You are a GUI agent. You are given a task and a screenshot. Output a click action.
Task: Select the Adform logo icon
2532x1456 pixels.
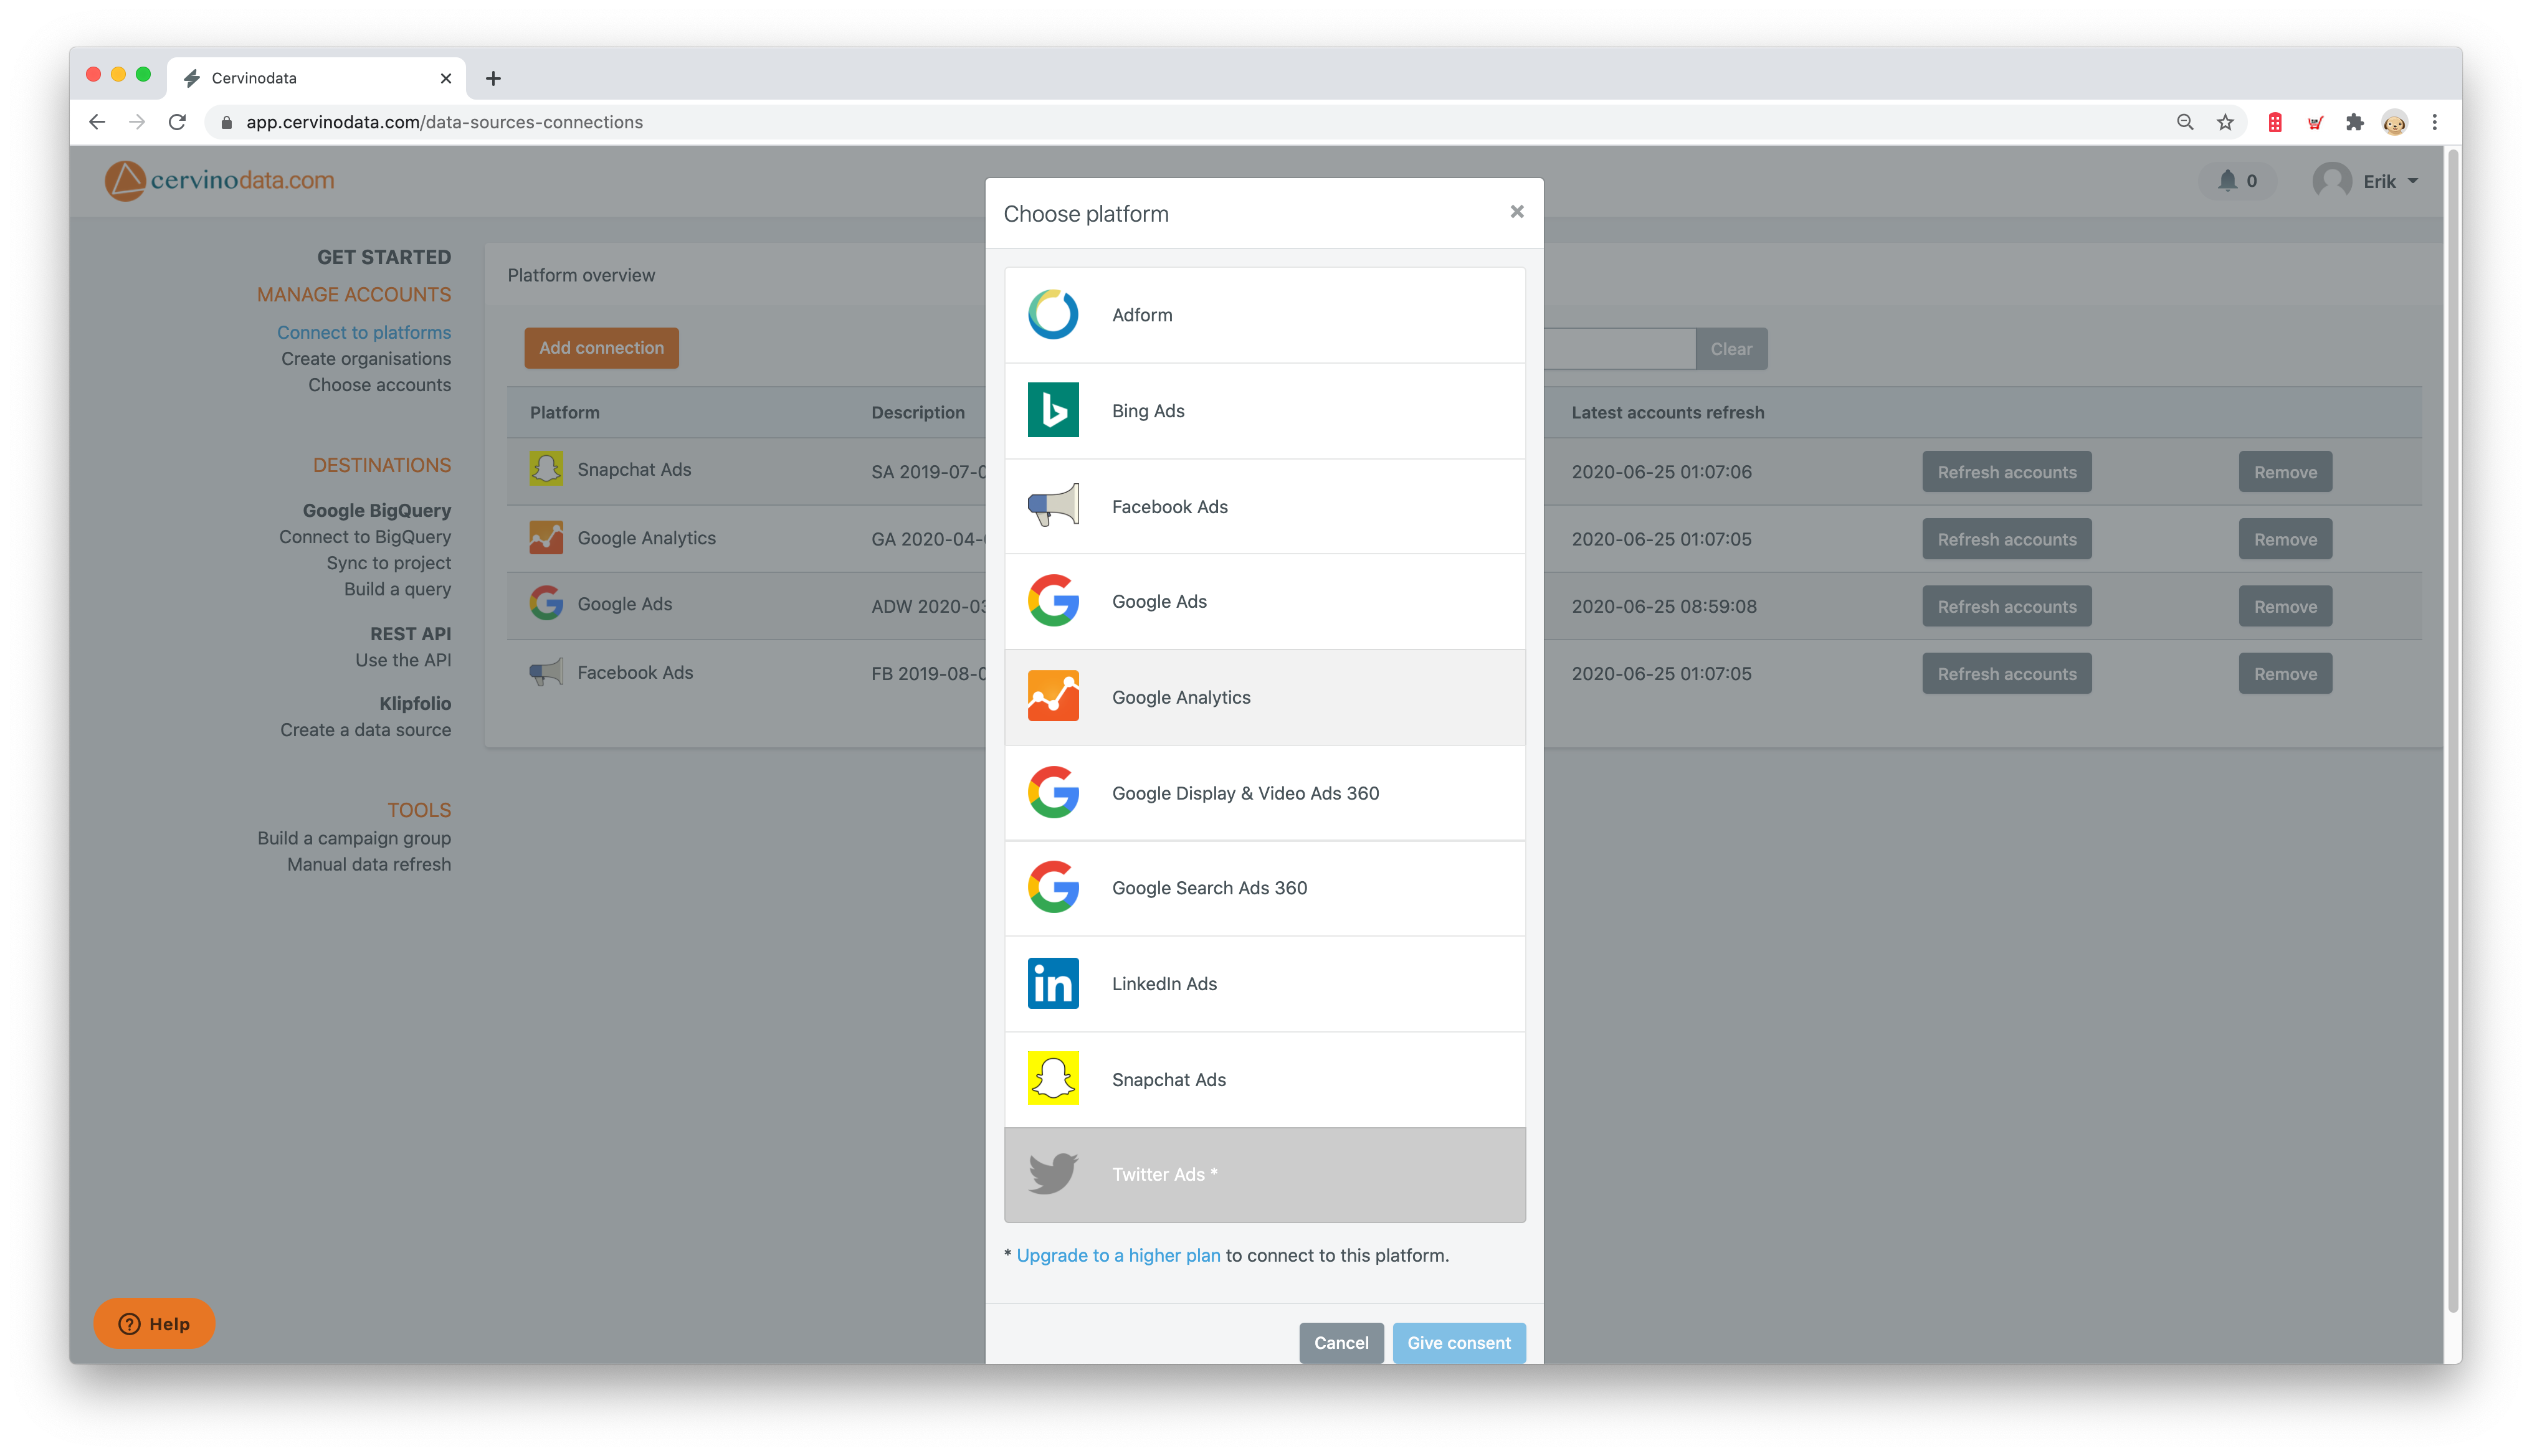pyautogui.click(x=1052, y=315)
